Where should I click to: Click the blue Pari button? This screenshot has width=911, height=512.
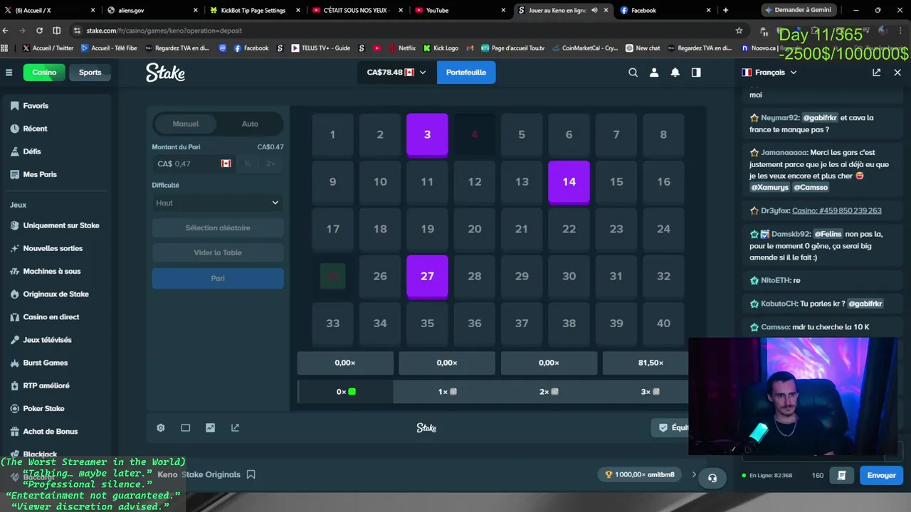[218, 278]
